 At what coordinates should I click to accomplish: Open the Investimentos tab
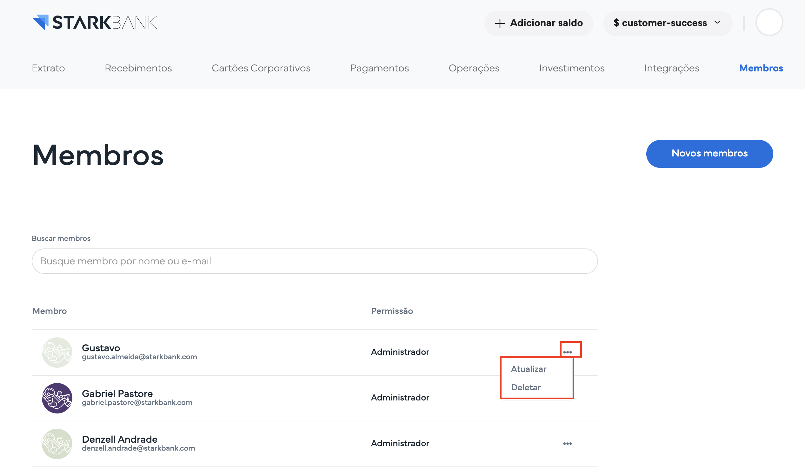572,68
